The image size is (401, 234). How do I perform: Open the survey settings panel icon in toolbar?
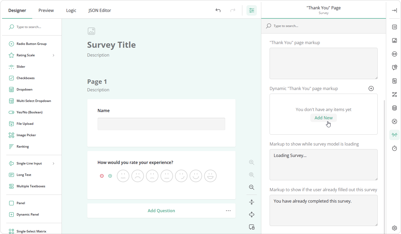click(x=251, y=10)
